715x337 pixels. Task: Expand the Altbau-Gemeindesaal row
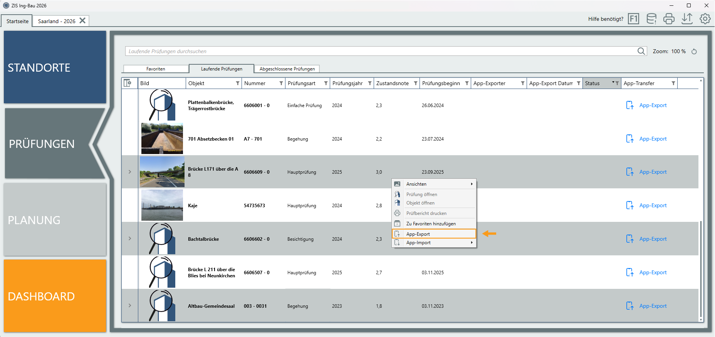tap(130, 306)
